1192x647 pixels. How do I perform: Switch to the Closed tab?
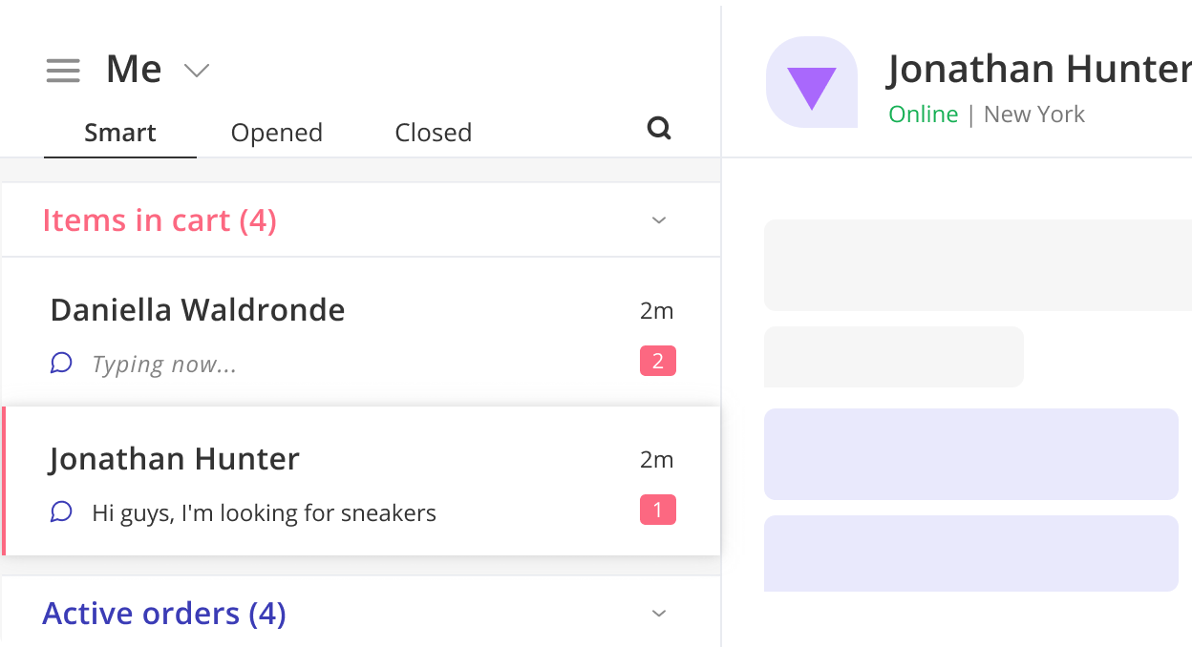click(434, 133)
